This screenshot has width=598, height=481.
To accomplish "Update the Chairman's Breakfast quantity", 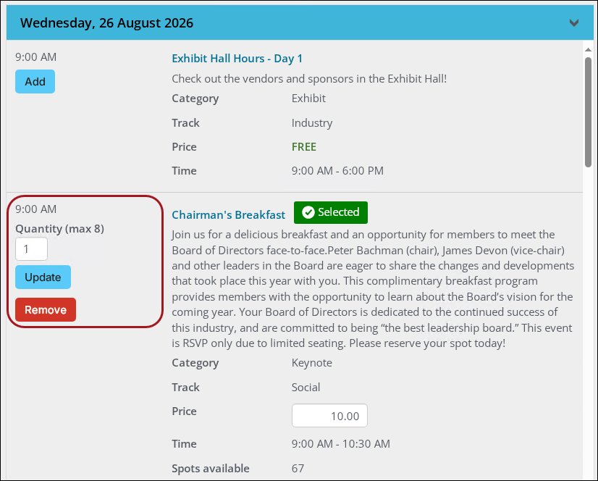I will pyautogui.click(x=42, y=277).
